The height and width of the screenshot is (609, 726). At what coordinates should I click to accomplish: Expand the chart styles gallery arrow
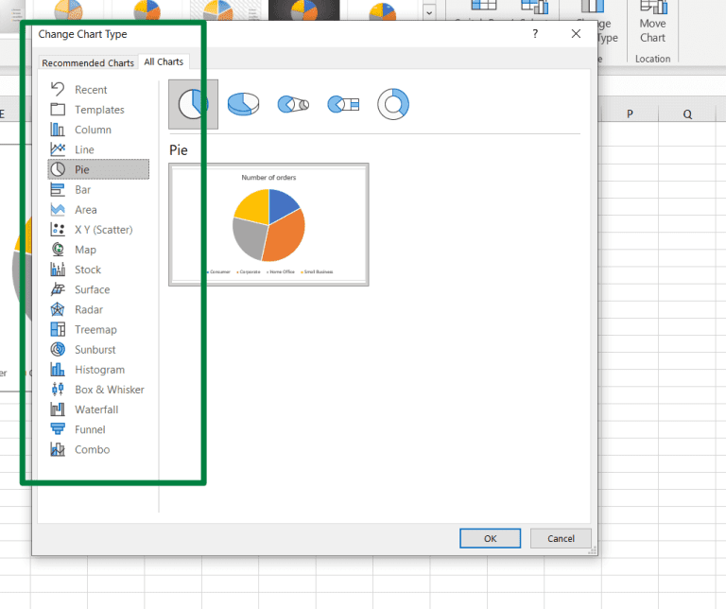coord(429,12)
